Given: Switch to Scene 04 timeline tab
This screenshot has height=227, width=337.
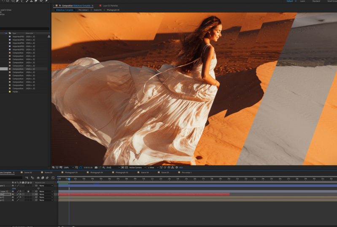Looking at the screenshot, I should click(x=145, y=172).
